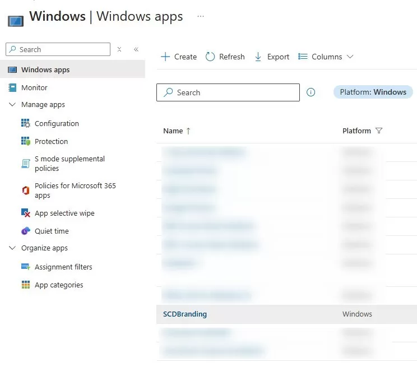
Task: Click the Quiet time icon
Action: click(25, 231)
